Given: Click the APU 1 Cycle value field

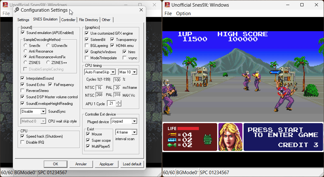Looking at the screenshot, I should (x=112, y=103).
